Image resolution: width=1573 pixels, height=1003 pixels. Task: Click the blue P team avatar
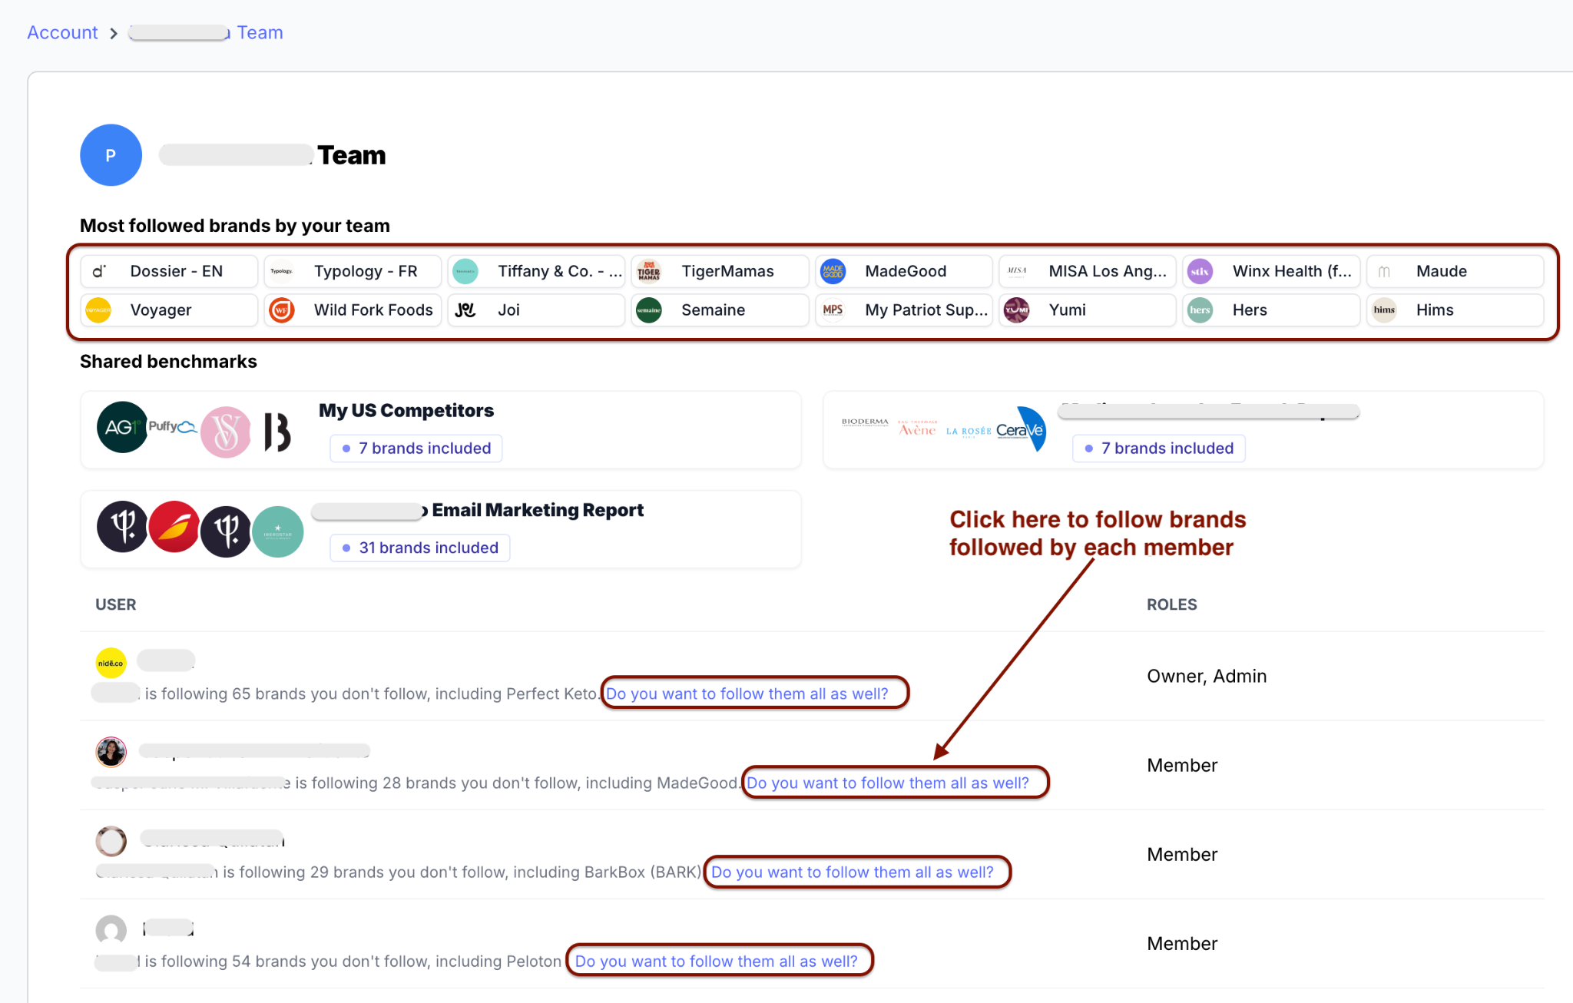pos(111,155)
